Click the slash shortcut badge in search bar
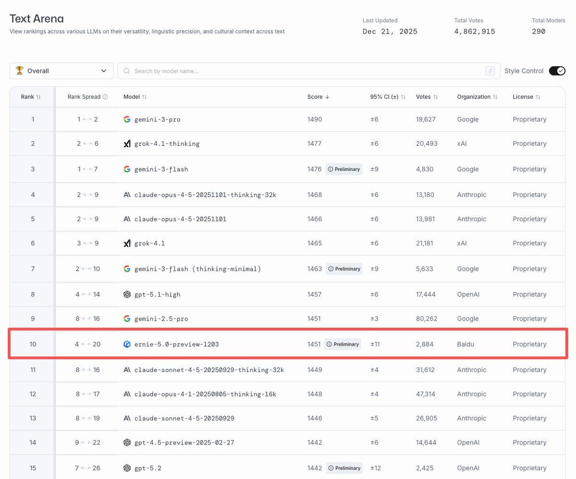 click(490, 71)
